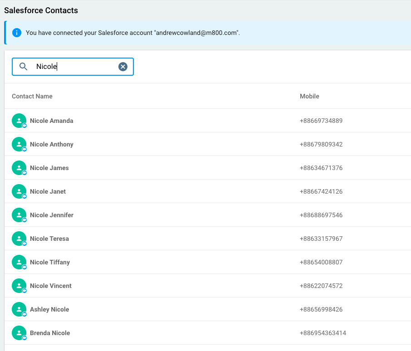Click the Mobile column header
411x351 pixels.
pos(309,96)
